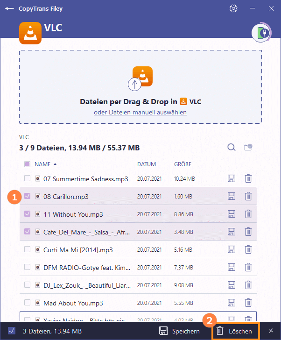Viewport: 281px width, 340px height.
Task: Save 07 Summertime Sadness.mp3 to PC
Action: pos(232,178)
